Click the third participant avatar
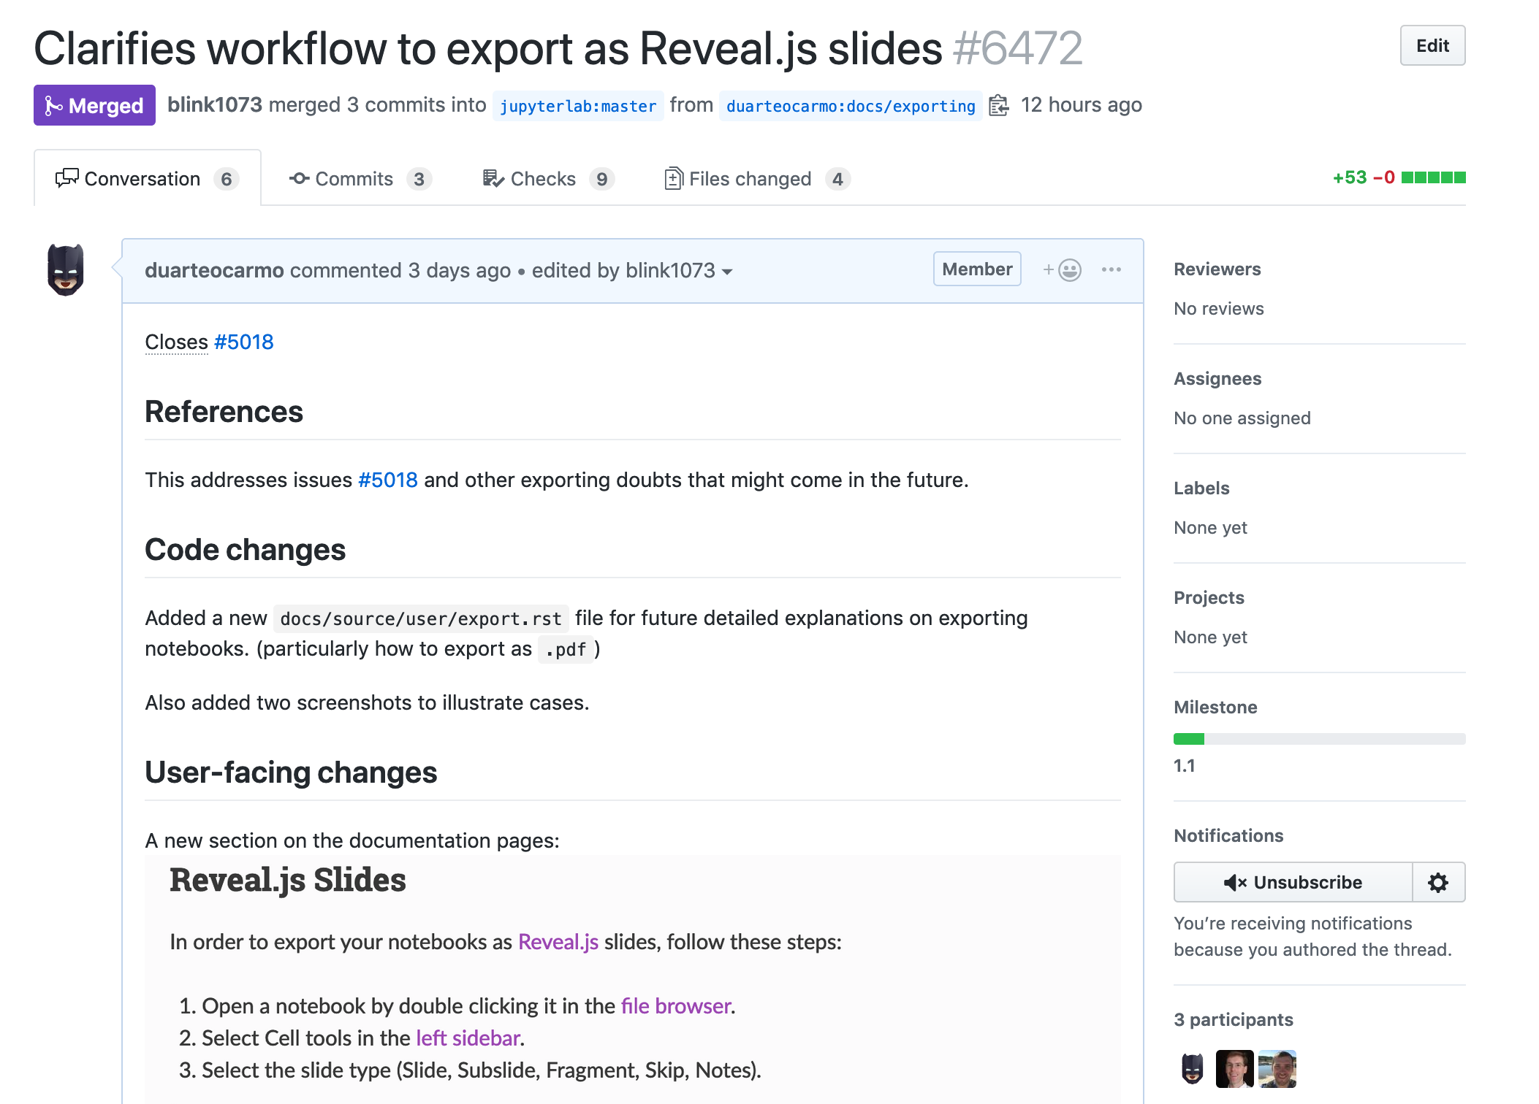1539x1104 pixels. click(x=1277, y=1069)
